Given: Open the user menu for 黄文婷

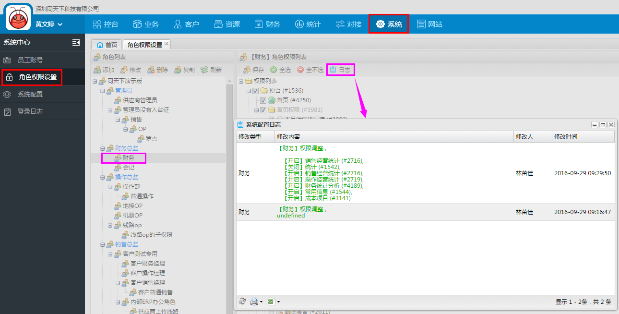Looking at the screenshot, I should point(49,24).
